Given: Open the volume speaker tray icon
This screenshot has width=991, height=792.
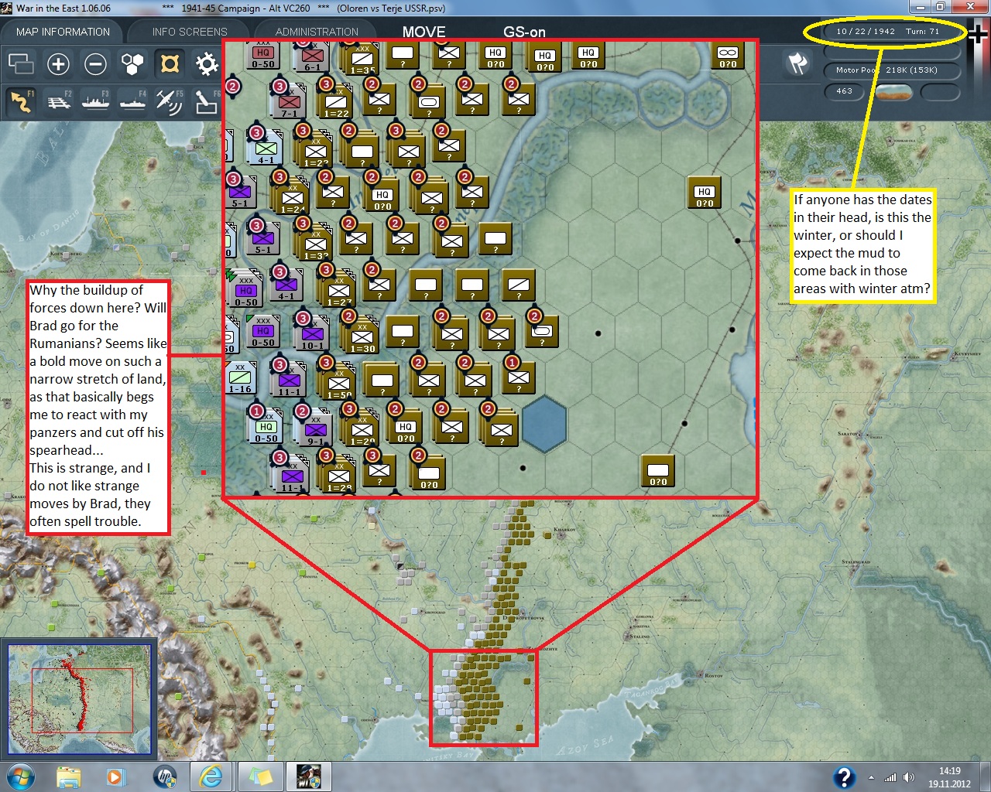Looking at the screenshot, I should click(x=908, y=777).
